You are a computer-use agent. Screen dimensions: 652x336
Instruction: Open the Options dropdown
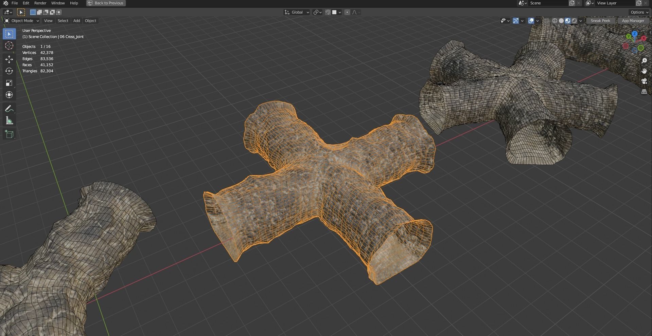(639, 12)
